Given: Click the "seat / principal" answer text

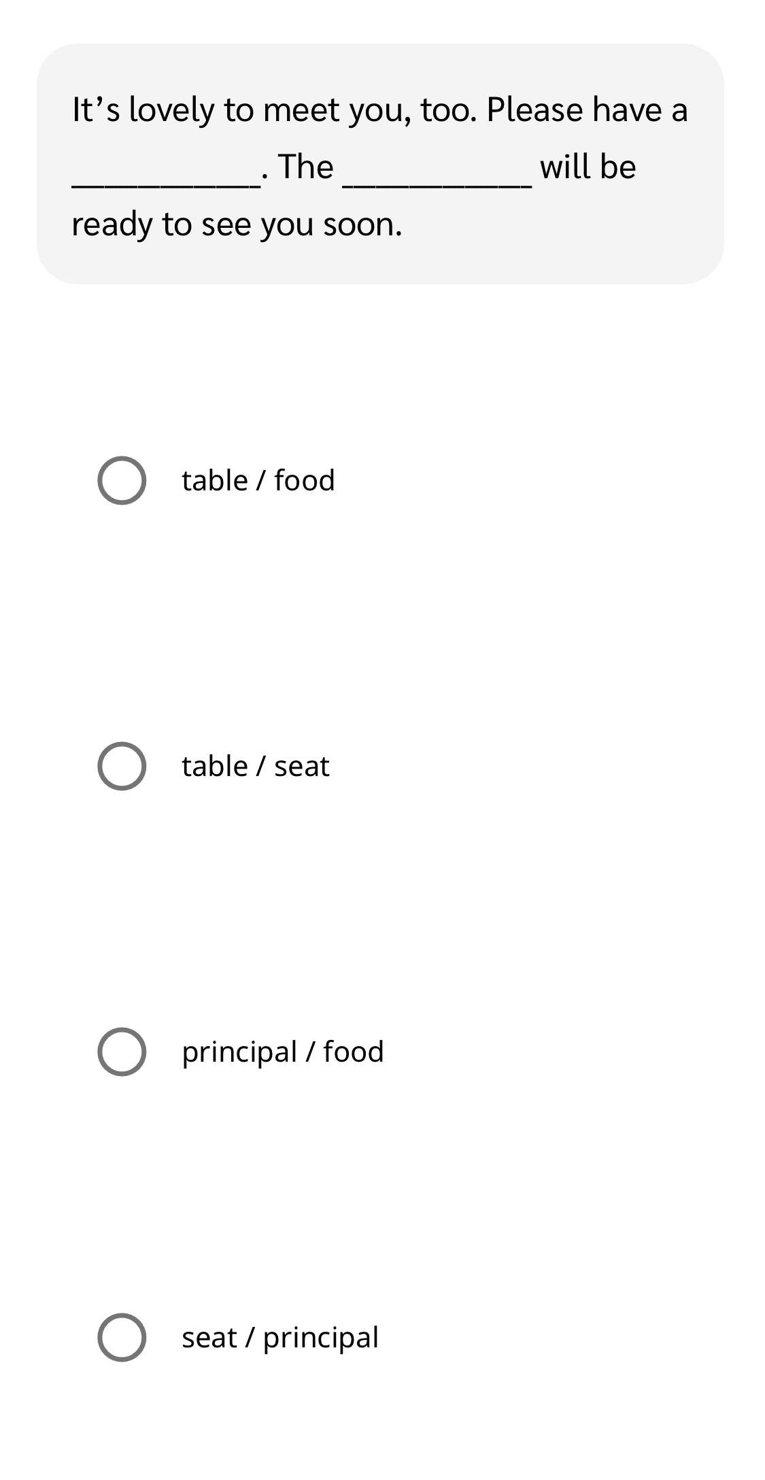Looking at the screenshot, I should coord(279,1337).
